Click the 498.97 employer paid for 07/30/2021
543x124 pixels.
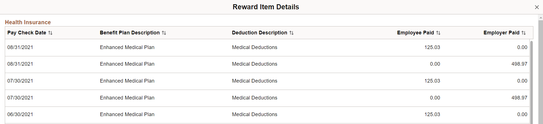[x=519, y=98]
